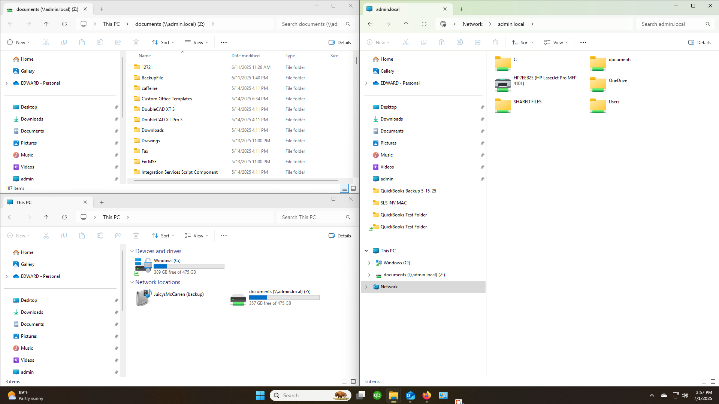Click the taskbar Search box
Image resolution: width=719 pixels, height=404 pixels.
(x=310, y=395)
